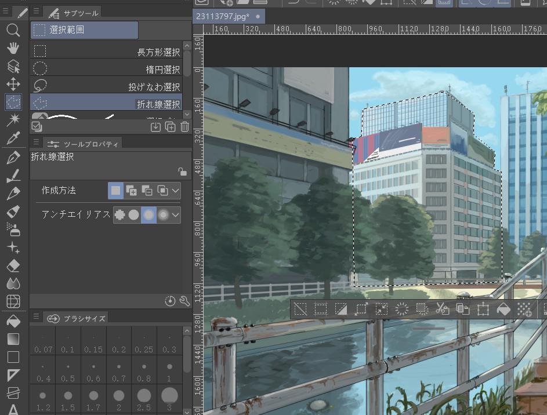547x415 pixels.
Task: Expand the 作成方法 dropdown arrow
Action: tap(176, 191)
